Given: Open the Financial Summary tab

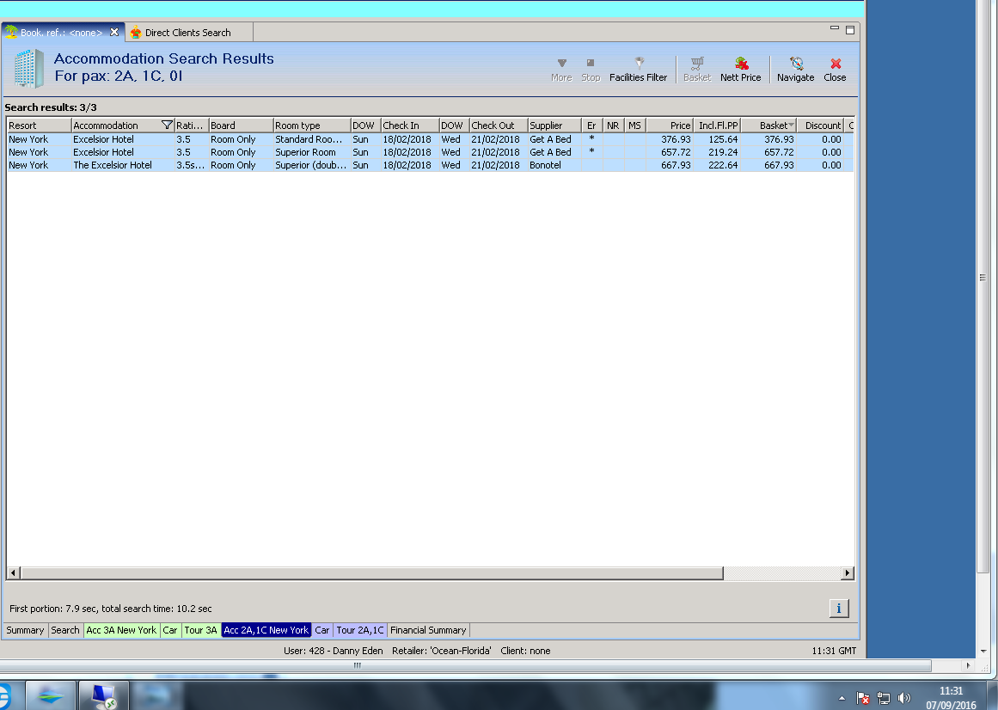Looking at the screenshot, I should point(428,630).
